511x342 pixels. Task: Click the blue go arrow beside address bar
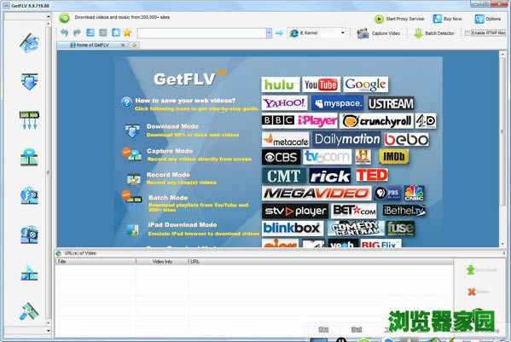[x=279, y=33]
